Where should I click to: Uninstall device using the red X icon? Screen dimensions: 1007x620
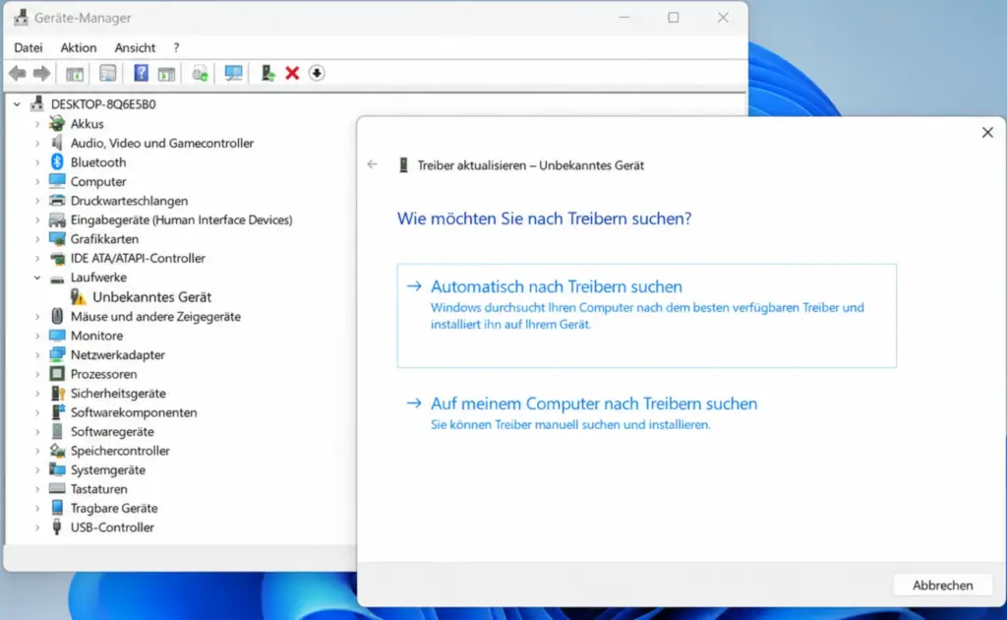[x=292, y=73]
